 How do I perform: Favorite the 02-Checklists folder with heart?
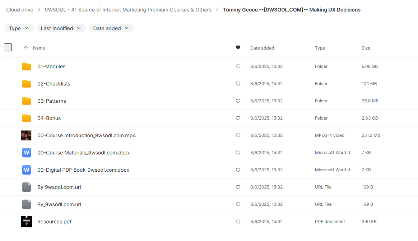click(238, 84)
